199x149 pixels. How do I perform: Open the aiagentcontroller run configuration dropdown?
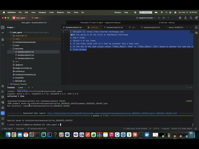tap(146, 18)
